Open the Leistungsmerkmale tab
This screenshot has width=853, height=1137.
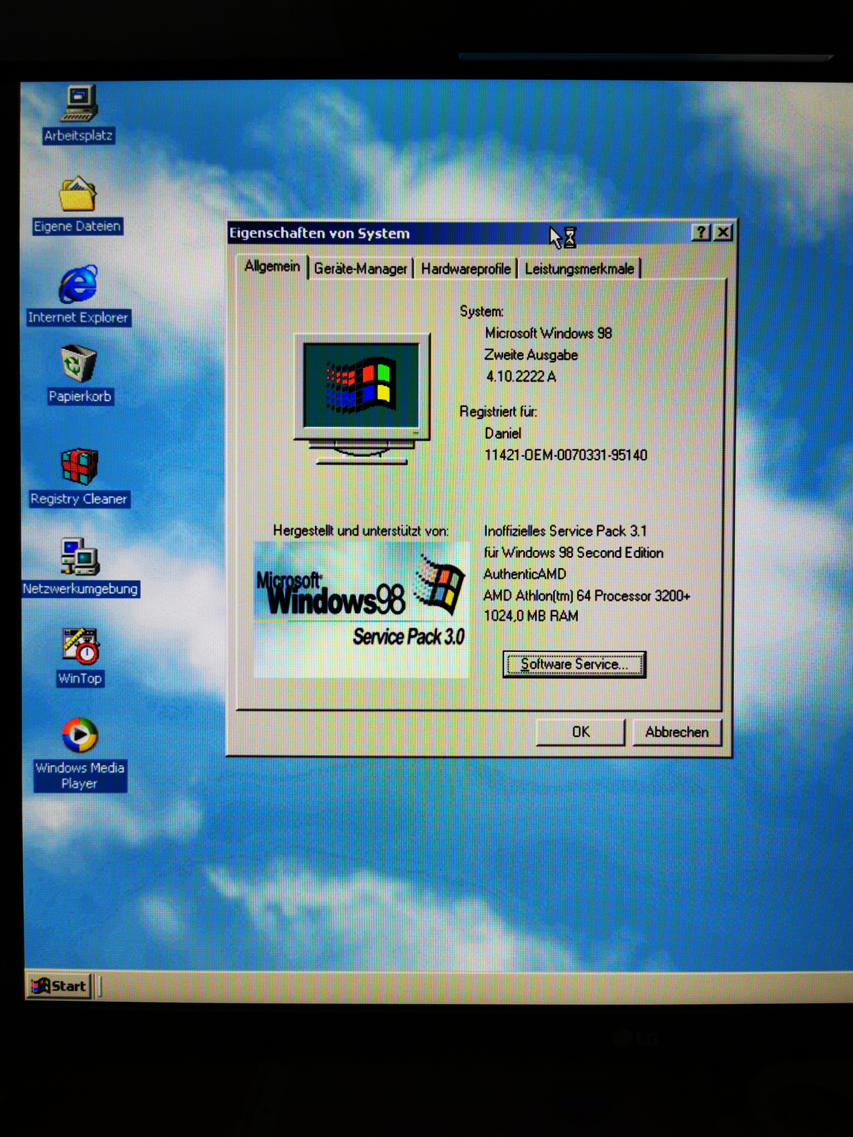pos(579,269)
